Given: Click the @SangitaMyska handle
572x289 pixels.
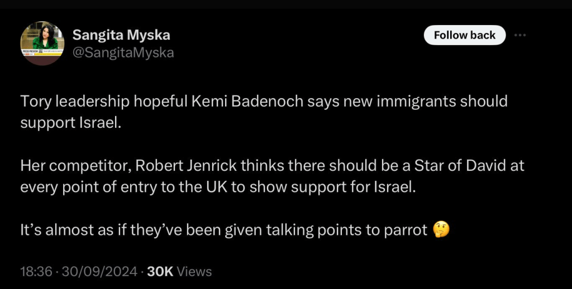Looking at the screenshot, I should click(x=123, y=52).
